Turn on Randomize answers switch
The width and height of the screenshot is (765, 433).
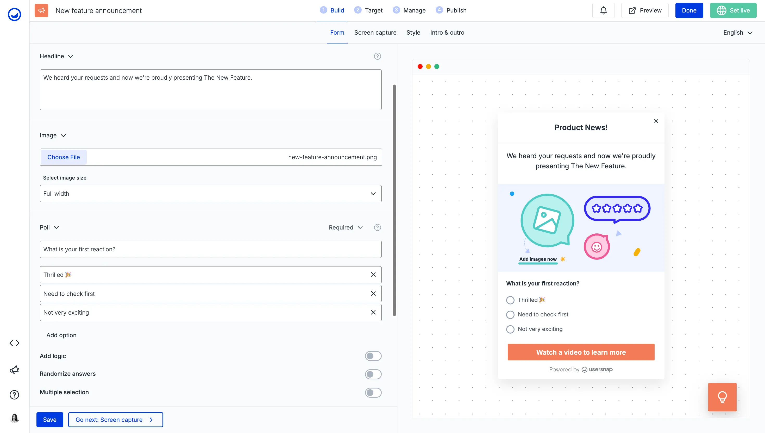tap(373, 374)
